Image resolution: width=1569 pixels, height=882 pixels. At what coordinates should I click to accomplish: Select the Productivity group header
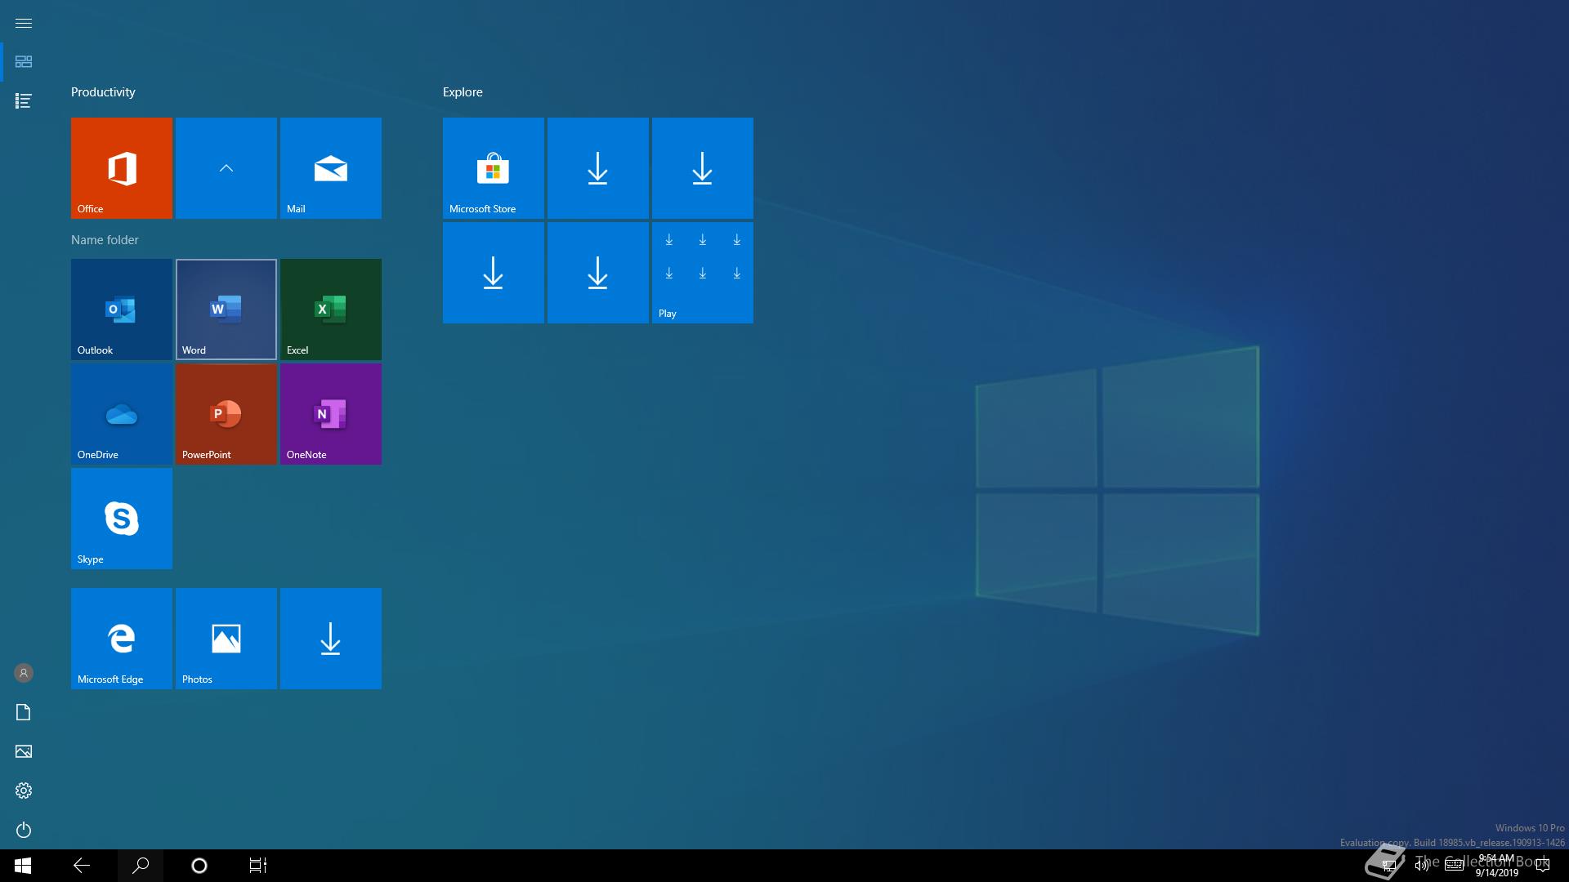click(103, 92)
